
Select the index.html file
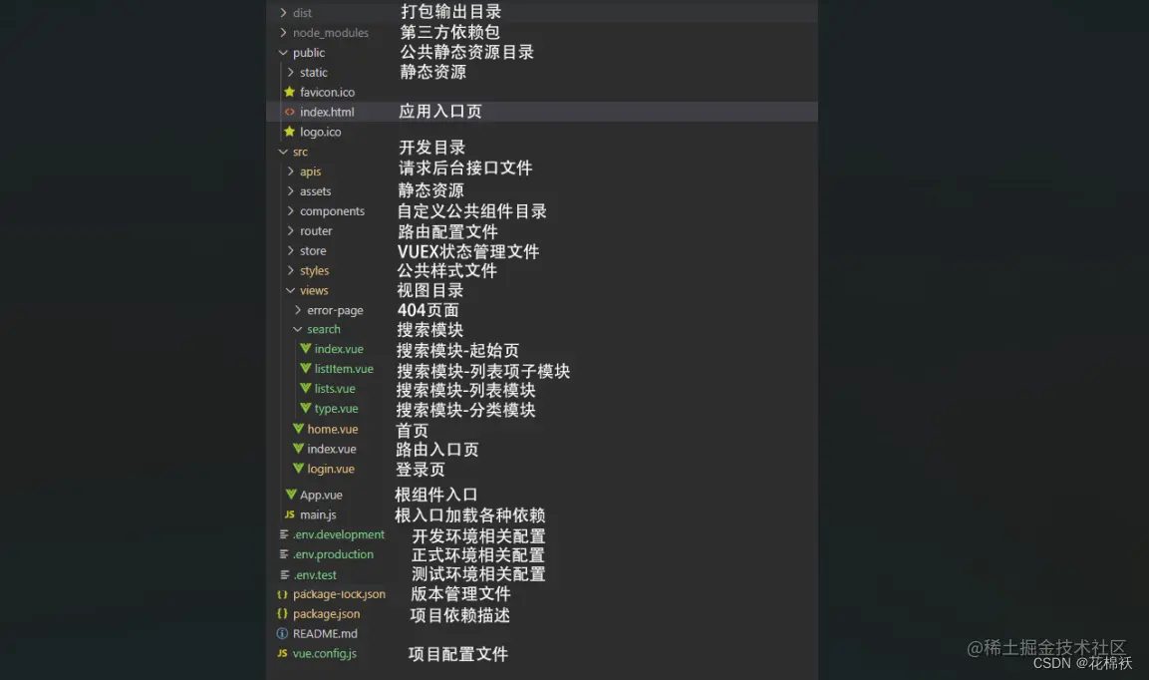point(327,111)
